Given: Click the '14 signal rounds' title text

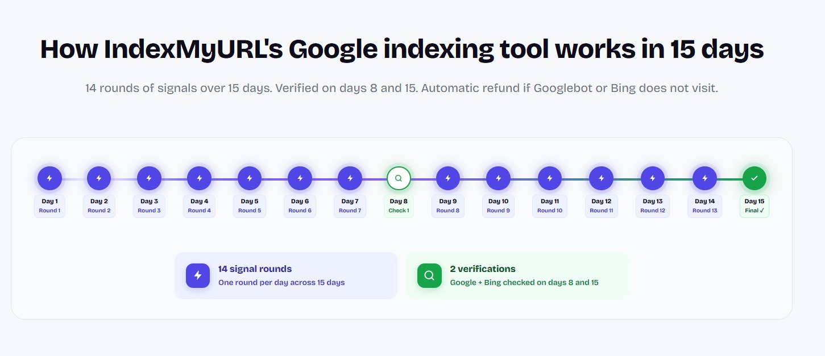Looking at the screenshot, I should coord(255,269).
